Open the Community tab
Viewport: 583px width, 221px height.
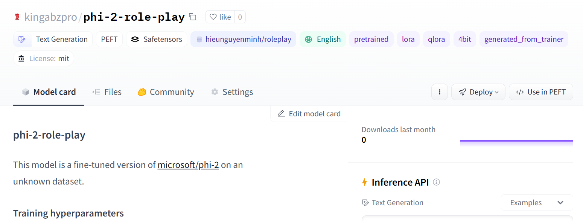pyautogui.click(x=166, y=92)
